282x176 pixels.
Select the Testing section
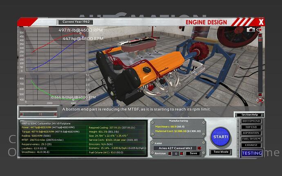[251, 153]
